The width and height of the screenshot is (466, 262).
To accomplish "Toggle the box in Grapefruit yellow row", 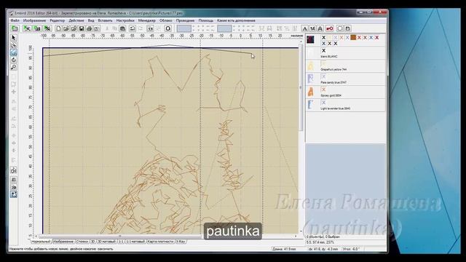I will click(x=323, y=63).
